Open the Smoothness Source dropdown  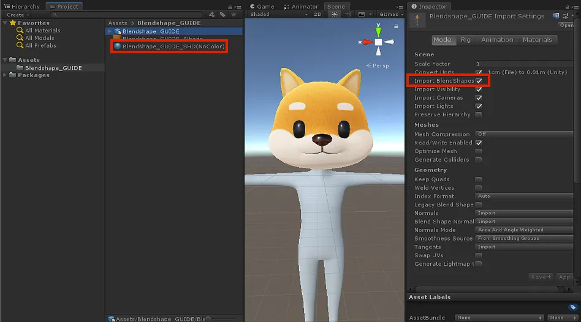pyautogui.click(x=524, y=238)
